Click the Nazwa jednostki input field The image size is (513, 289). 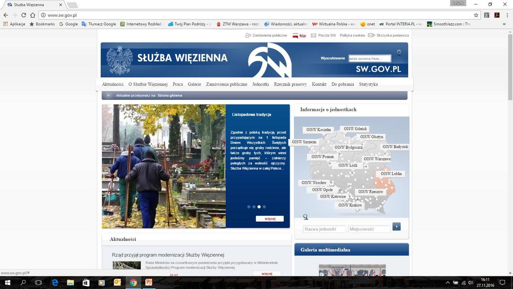coord(324,229)
